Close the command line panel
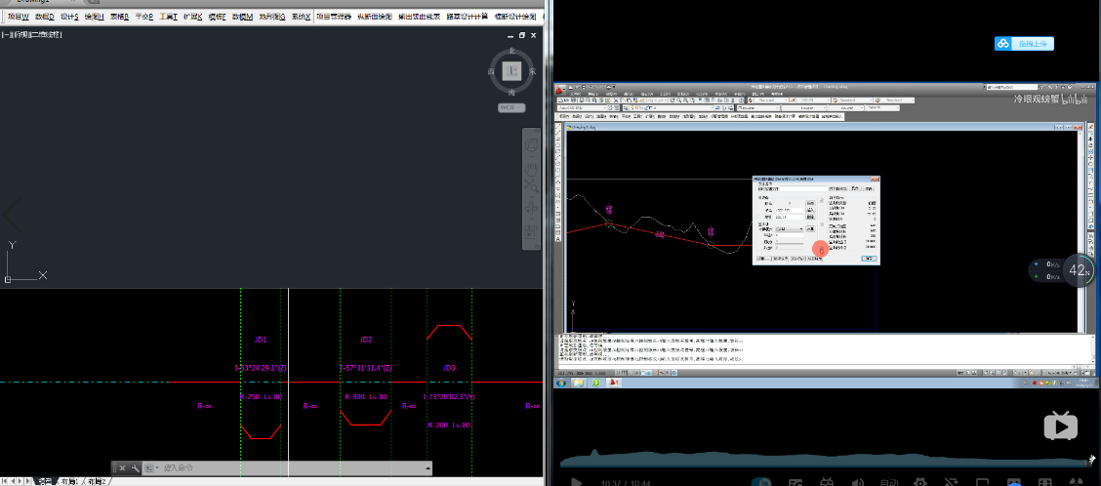The height and width of the screenshot is (486, 1101). 122,468
